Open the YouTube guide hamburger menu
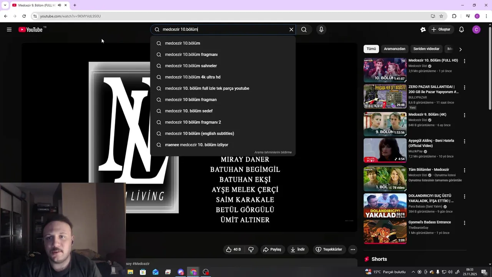492x277 pixels. (x=9, y=30)
